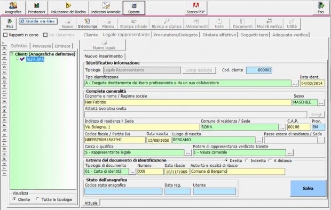Click the Abbinamenti toolbar icon
This screenshot has width=331, height=210.
196,23
